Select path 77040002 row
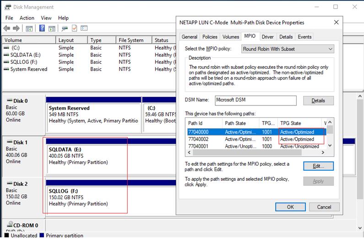 coord(256,139)
